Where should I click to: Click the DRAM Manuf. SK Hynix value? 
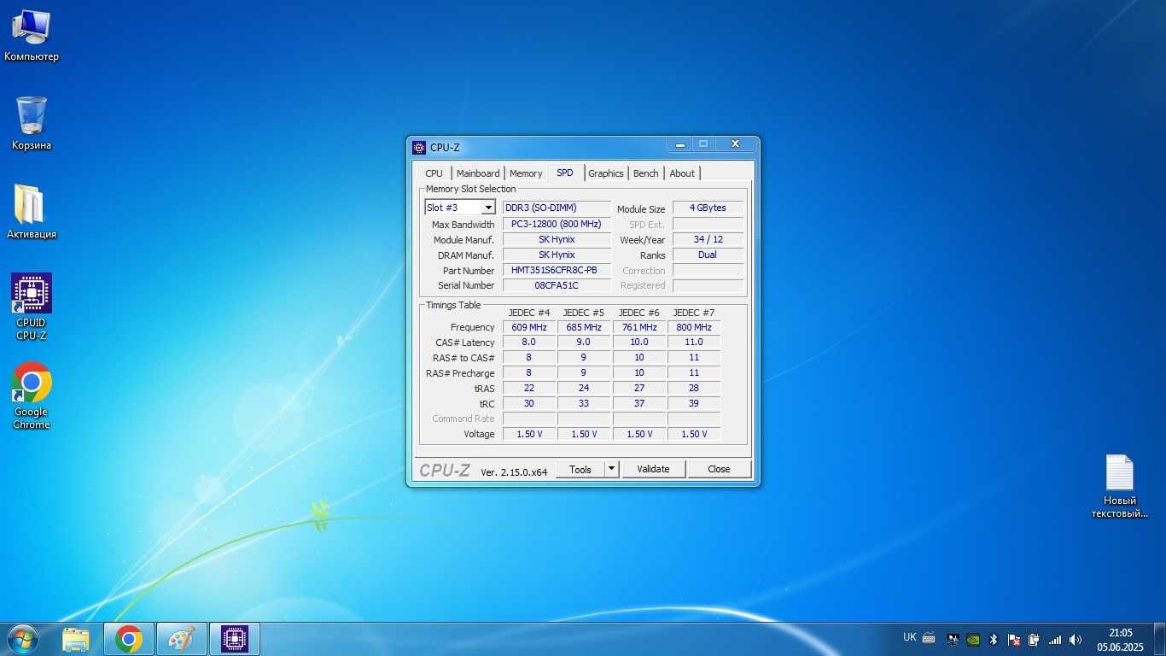point(557,255)
